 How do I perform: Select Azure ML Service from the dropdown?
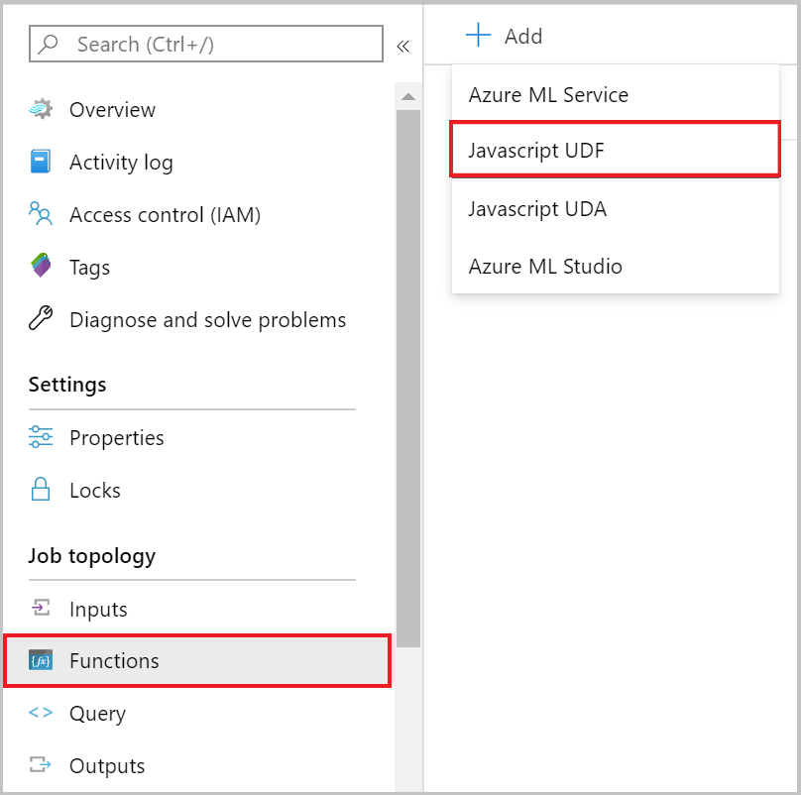pyautogui.click(x=548, y=95)
